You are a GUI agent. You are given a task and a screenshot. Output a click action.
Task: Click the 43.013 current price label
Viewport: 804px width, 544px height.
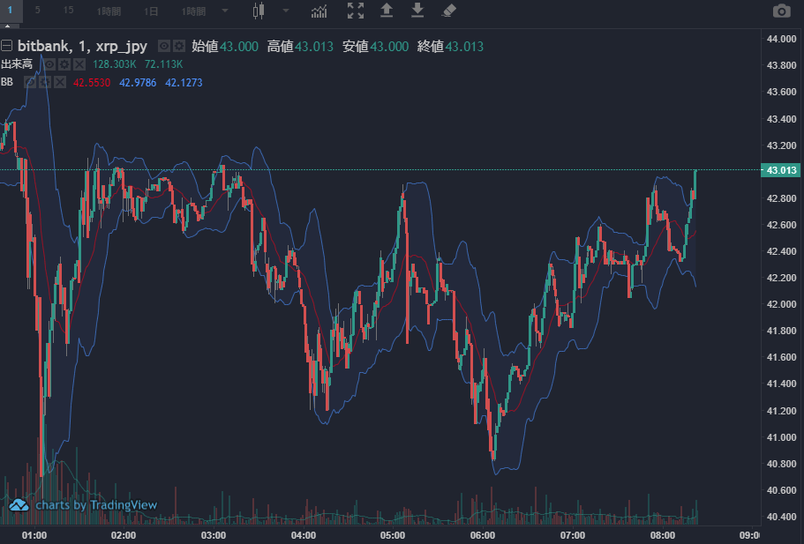(x=782, y=170)
